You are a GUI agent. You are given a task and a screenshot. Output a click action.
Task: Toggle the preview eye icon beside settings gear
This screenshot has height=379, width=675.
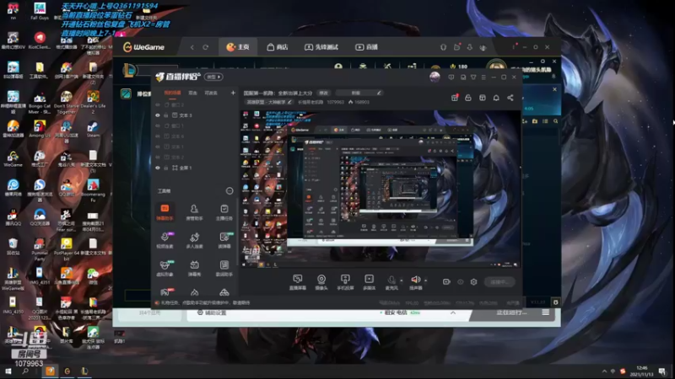pos(460,282)
